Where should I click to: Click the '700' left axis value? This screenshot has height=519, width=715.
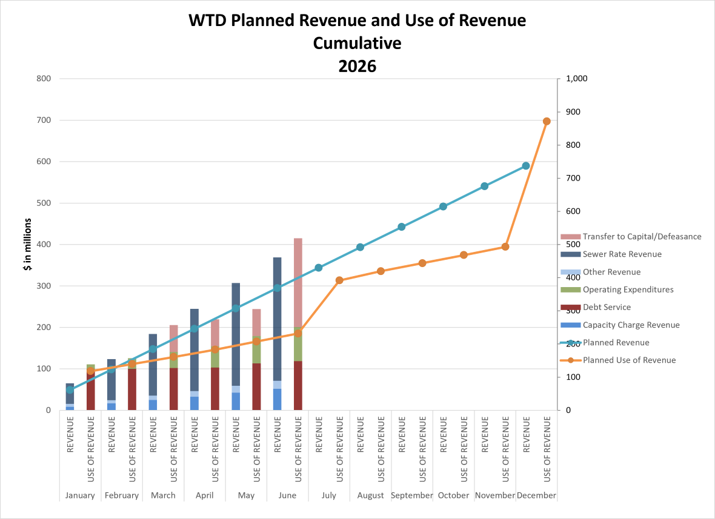(44, 120)
